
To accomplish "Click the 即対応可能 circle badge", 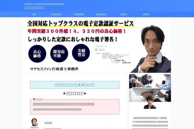I will pyautogui.click(x=59, y=54).
